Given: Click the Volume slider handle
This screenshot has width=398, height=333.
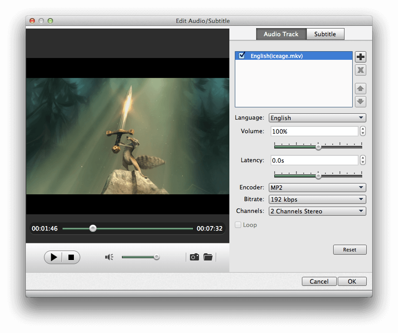Looking at the screenshot, I should (x=318, y=147).
